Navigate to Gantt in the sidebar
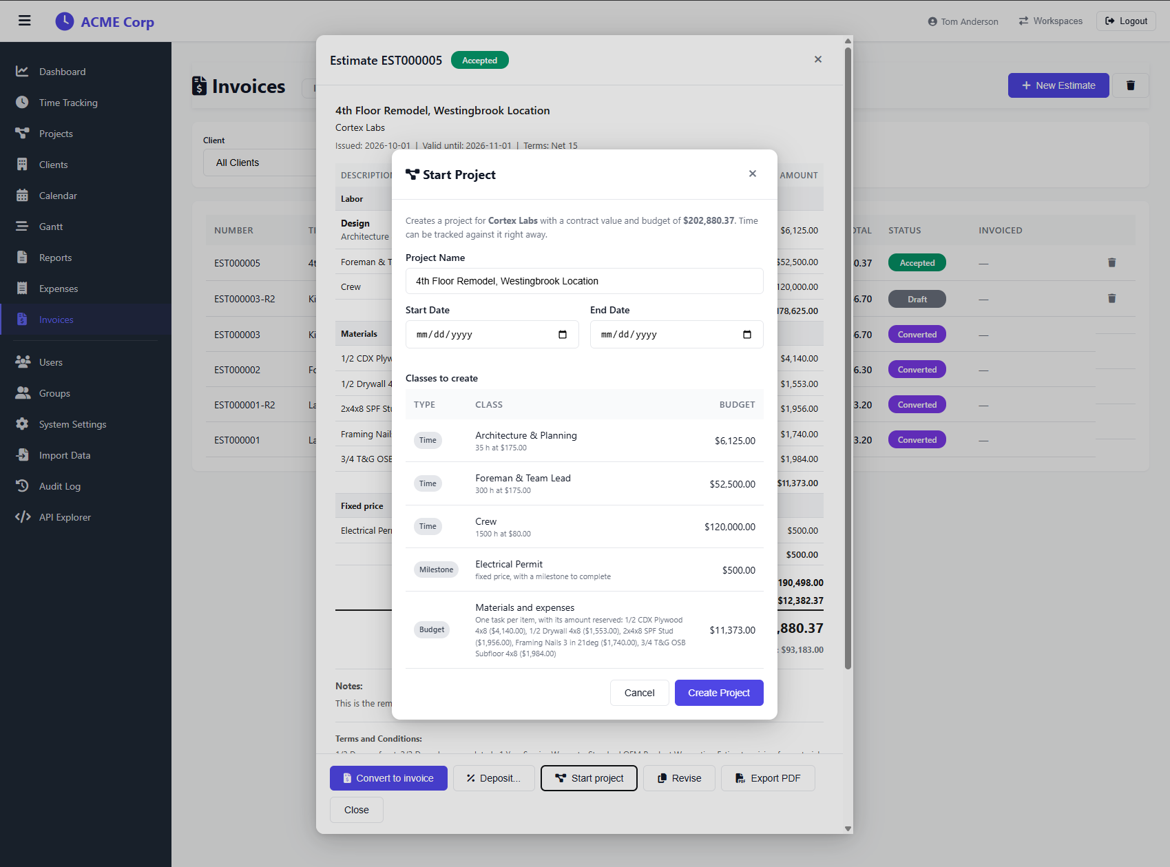This screenshot has height=867, width=1170. point(51,227)
